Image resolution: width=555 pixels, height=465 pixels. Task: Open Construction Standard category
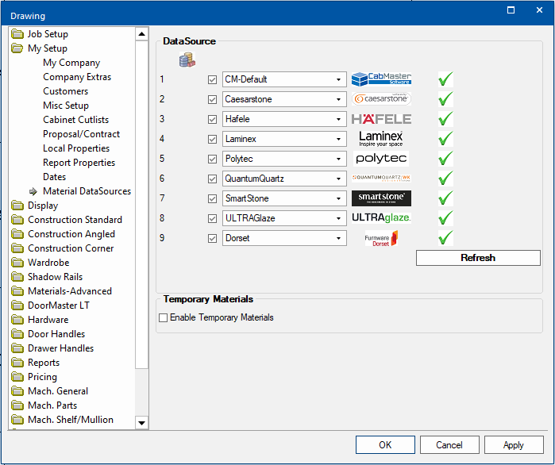coord(75,220)
